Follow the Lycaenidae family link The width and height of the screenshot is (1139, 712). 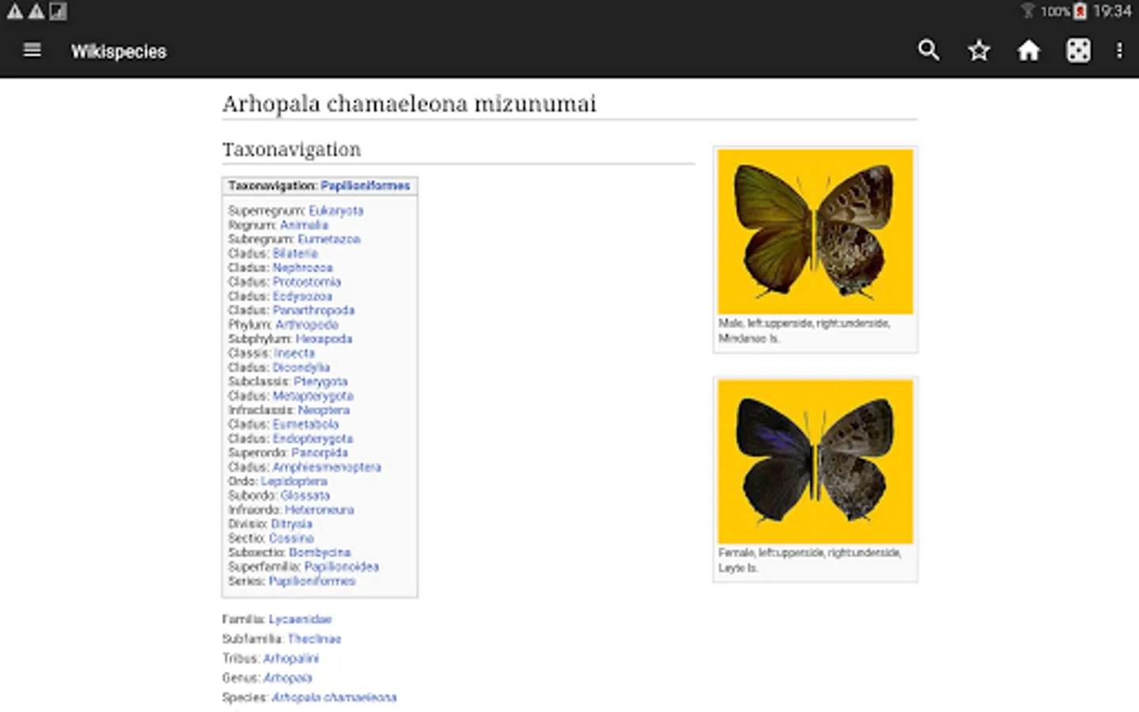pyautogui.click(x=300, y=619)
